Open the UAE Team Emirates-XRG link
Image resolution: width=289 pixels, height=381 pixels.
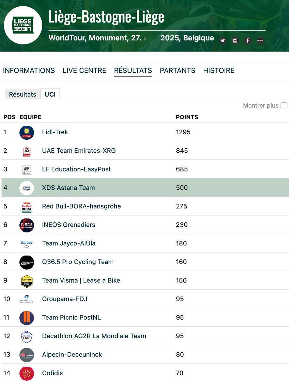(79, 151)
